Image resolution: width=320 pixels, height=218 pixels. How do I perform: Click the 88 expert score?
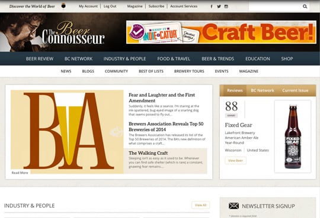click(x=232, y=106)
